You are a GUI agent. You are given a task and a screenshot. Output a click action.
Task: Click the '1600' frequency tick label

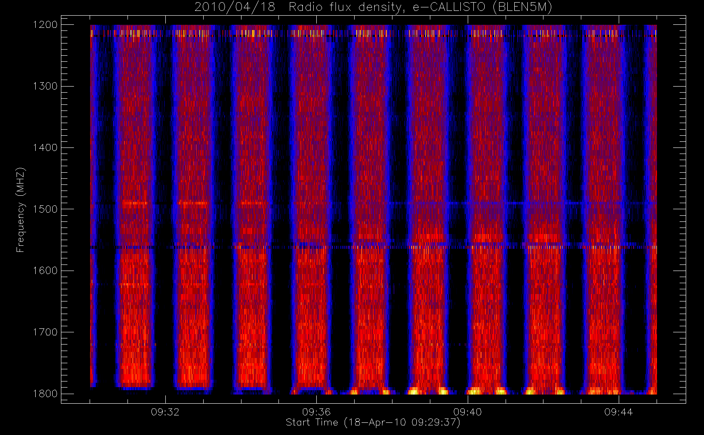coord(45,271)
